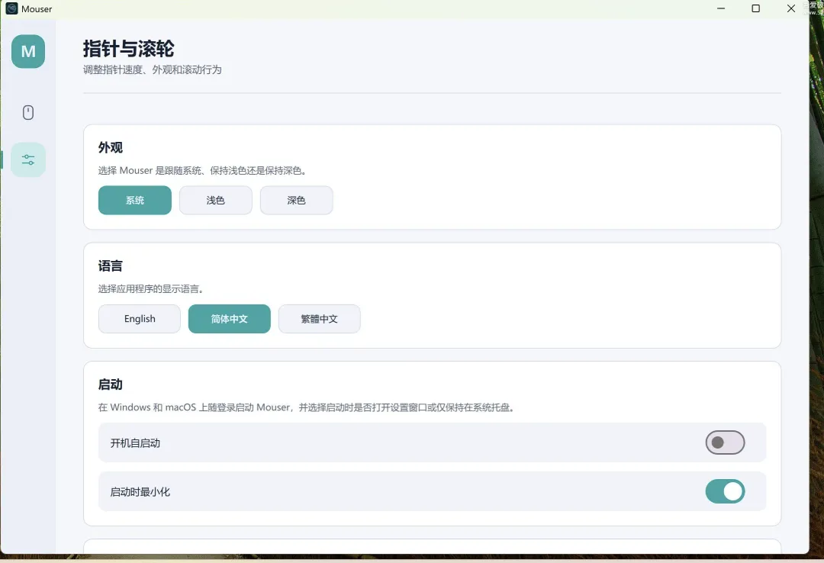Click the M profile avatar in the sidebar
The width and height of the screenshot is (824, 563).
pyautogui.click(x=28, y=52)
